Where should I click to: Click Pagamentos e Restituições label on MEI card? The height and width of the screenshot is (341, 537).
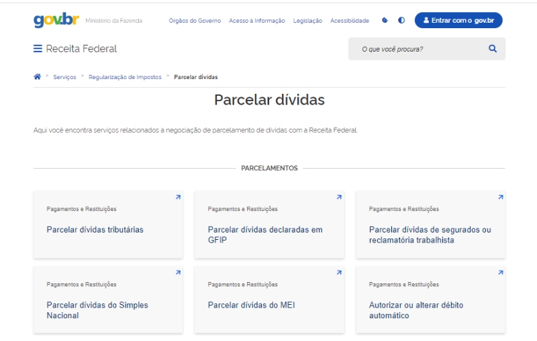coord(242,284)
